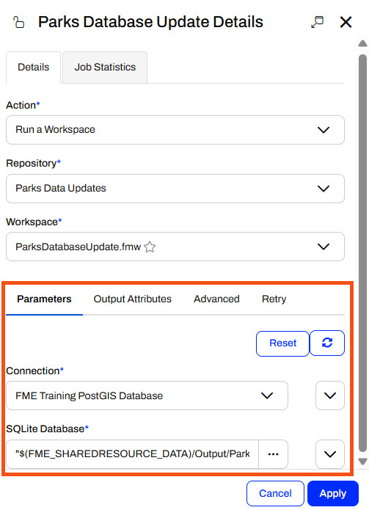The width and height of the screenshot is (369, 510).
Task: Click the ellipsis browse button for SQLite Database
Action: point(273,454)
